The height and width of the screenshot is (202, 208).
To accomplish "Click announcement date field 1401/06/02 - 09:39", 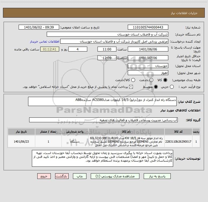I will click(39, 27).
